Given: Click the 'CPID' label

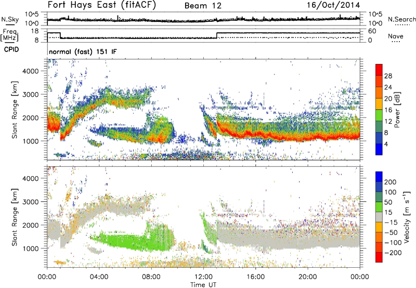Looking at the screenshot, I should point(11,49).
